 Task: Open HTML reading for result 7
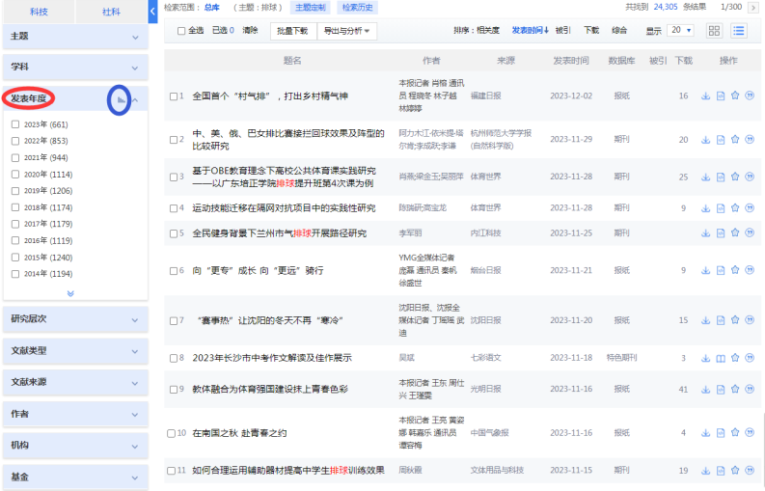pyautogui.click(x=721, y=320)
